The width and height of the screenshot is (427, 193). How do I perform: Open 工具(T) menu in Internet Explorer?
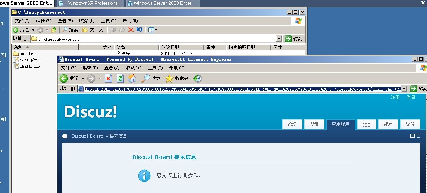tap(155, 68)
